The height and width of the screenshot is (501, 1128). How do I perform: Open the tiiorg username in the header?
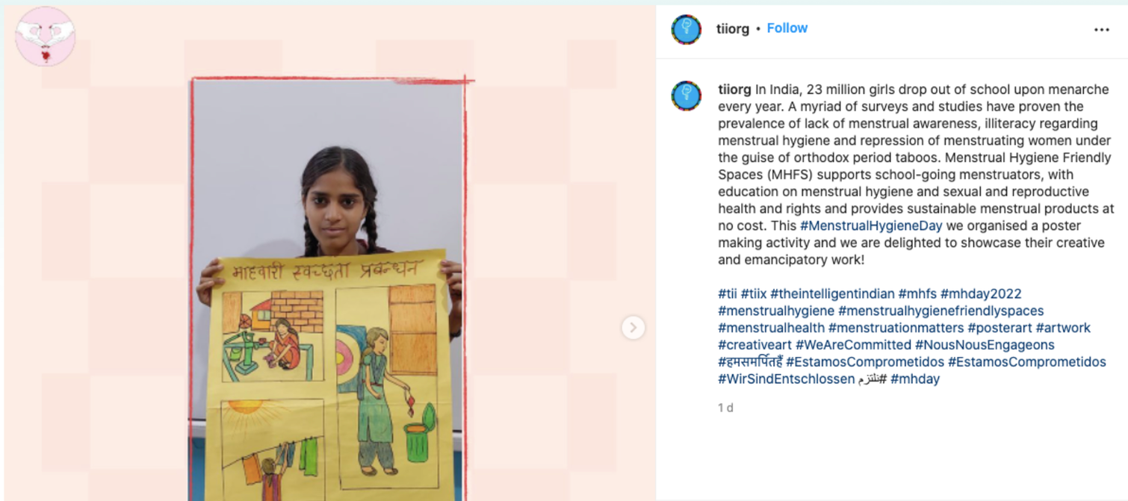732,28
